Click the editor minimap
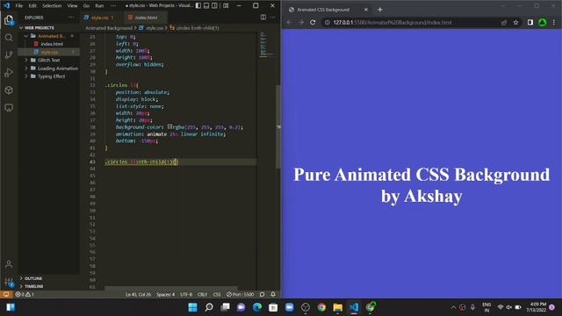Viewport: 562px width, 316px height. pos(267,45)
